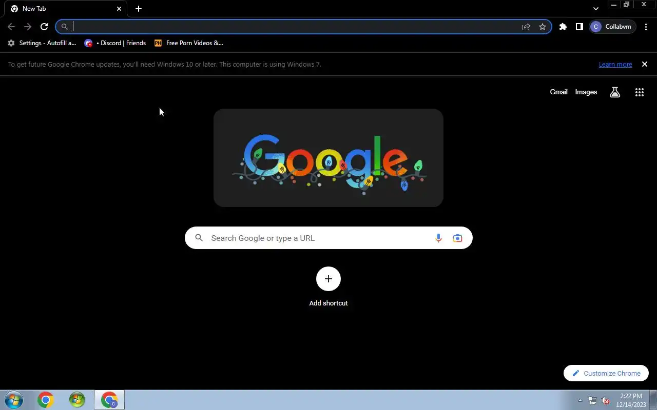Minimize the Chrome window
The height and width of the screenshot is (410, 657).
point(614,5)
